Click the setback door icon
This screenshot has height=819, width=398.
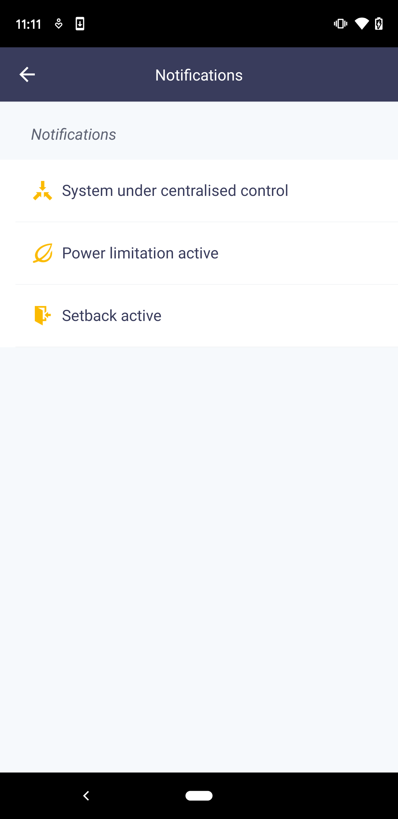42,315
